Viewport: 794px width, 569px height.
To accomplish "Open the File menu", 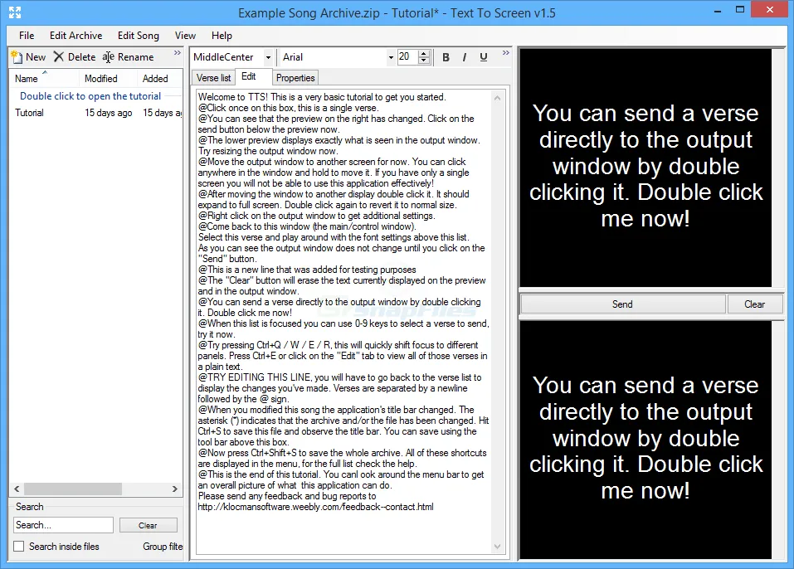I will point(27,36).
